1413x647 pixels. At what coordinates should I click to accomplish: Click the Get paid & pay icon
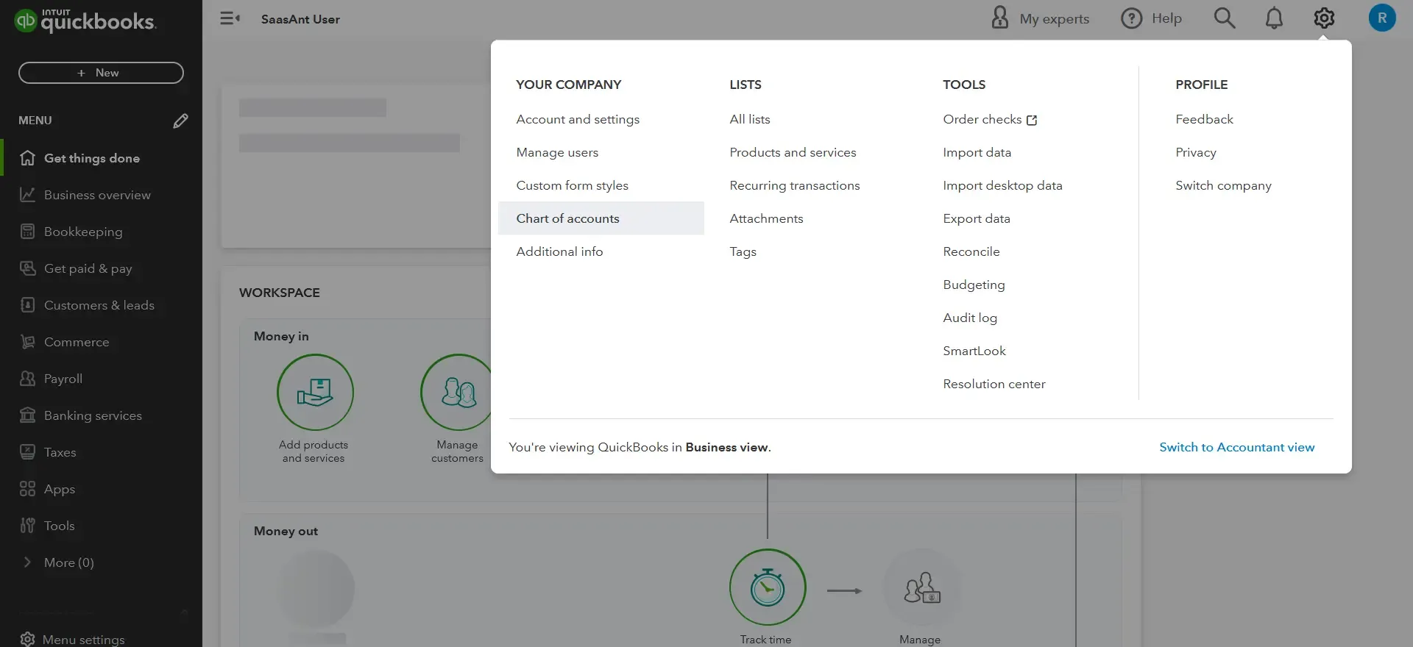[x=27, y=268]
